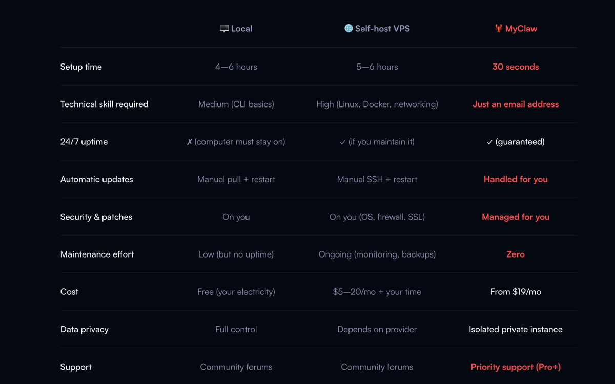Image resolution: width=615 pixels, height=384 pixels.
Task: Select 'Medium (CLI basics)' cell
Action: tap(236, 104)
